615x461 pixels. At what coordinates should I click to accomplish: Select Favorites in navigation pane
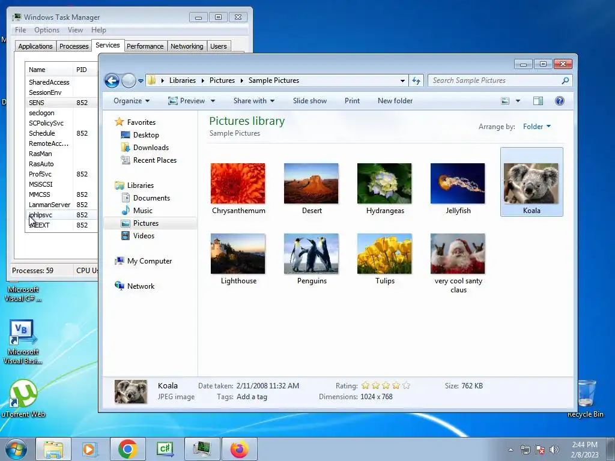pos(135,122)
